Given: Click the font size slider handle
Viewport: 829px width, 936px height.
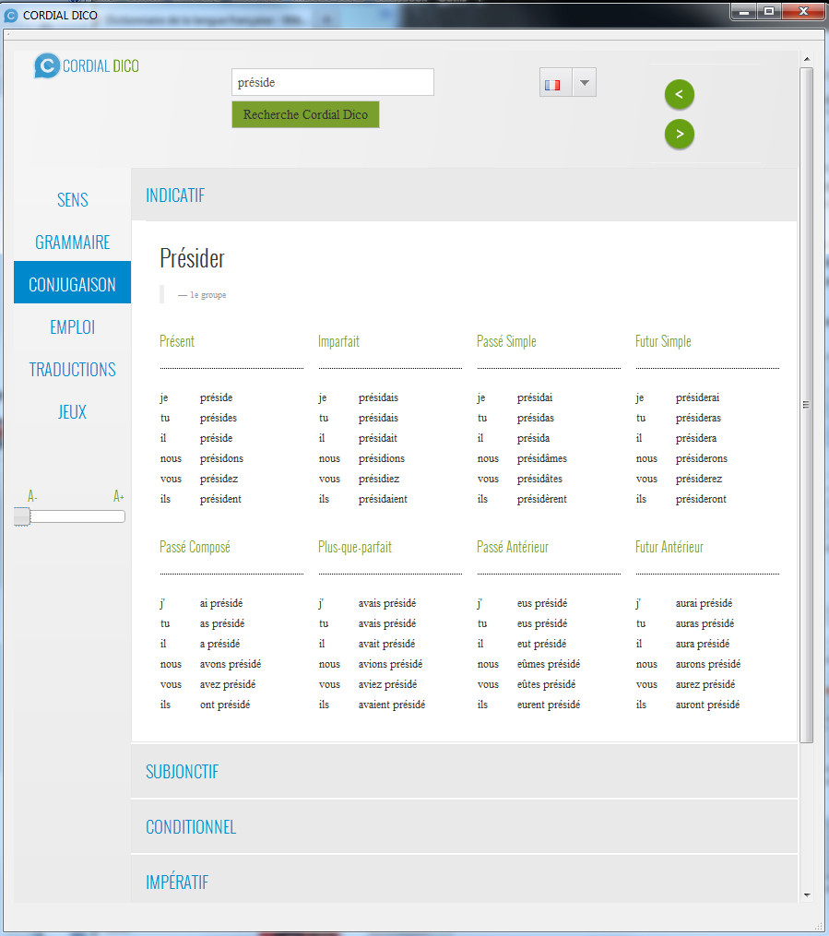Looking at the screenshot, I should point(22,517).
